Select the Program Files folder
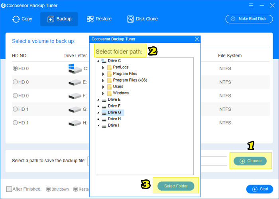The image size is (279, 199). [125, 74]
